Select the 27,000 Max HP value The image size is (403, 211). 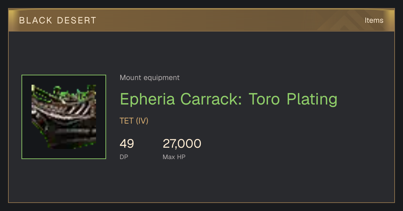182,144
